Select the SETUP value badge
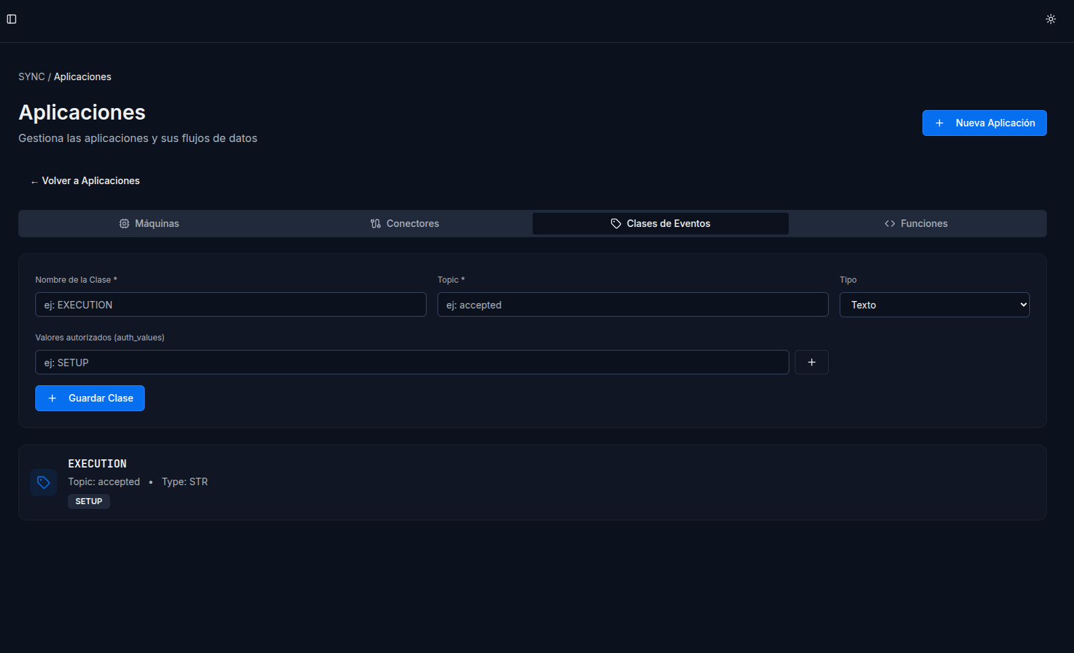 point(88,501)
